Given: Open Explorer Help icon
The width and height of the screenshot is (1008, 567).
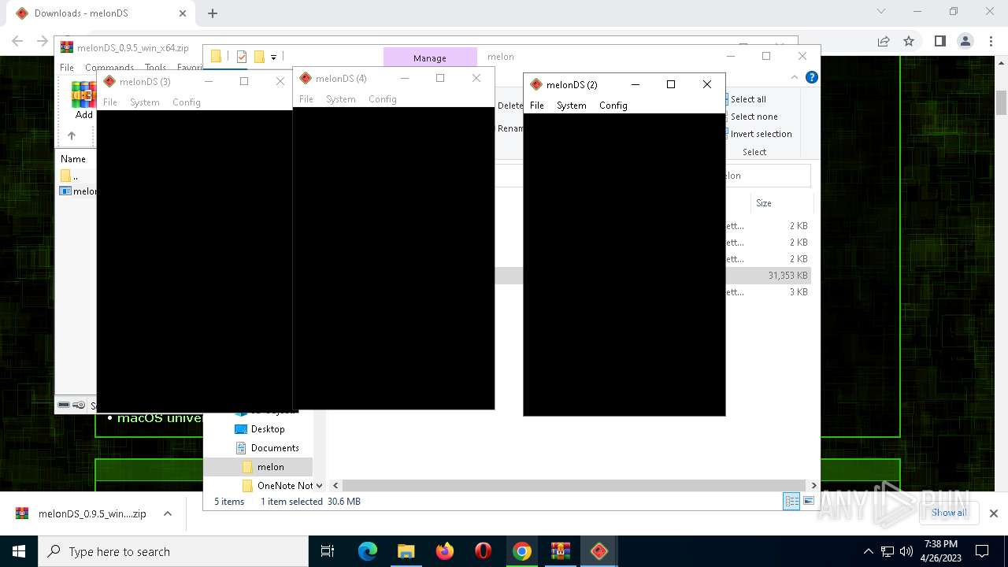Looking at the screenshot, I should 811,77.
